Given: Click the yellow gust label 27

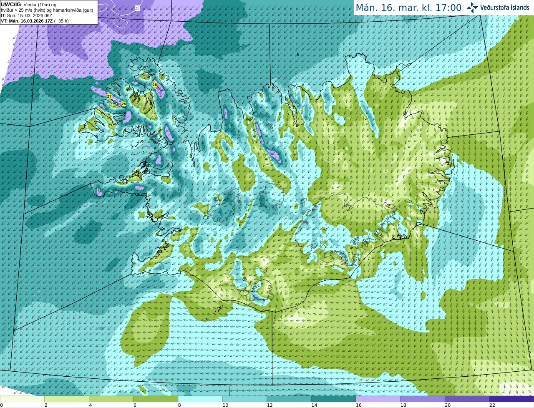Looking at the screenshot, I should (x=109, y=96).
